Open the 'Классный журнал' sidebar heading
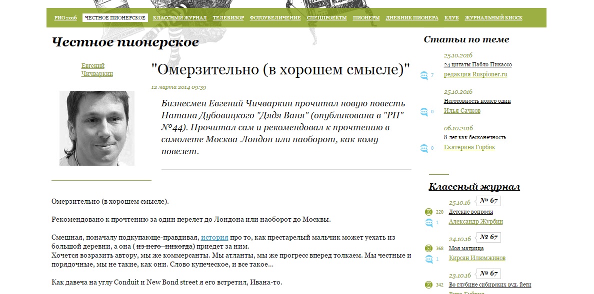The width and height of the screenshot is (594, 294). click(x=474, y=187)
